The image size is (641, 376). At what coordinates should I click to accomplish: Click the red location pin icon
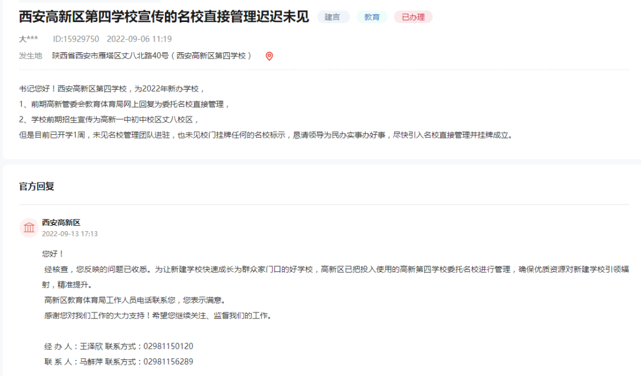coord(269,56)
